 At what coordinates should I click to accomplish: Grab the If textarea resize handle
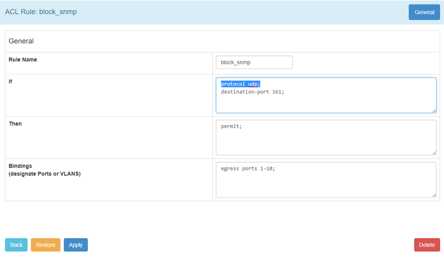(x=434, y=110)
